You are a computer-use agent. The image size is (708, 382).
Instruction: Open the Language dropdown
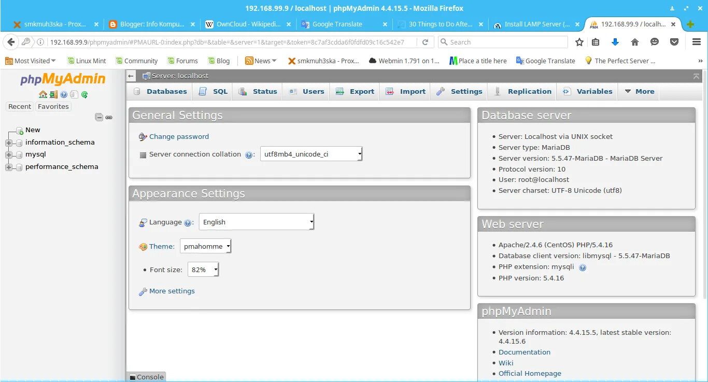click(x=257, y=222)
